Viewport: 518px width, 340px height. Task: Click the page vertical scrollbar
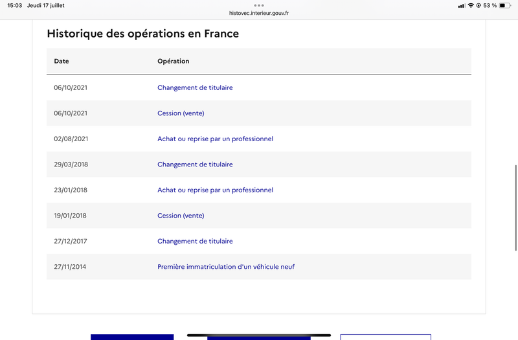pyautogui.click(x=515, y=208)
